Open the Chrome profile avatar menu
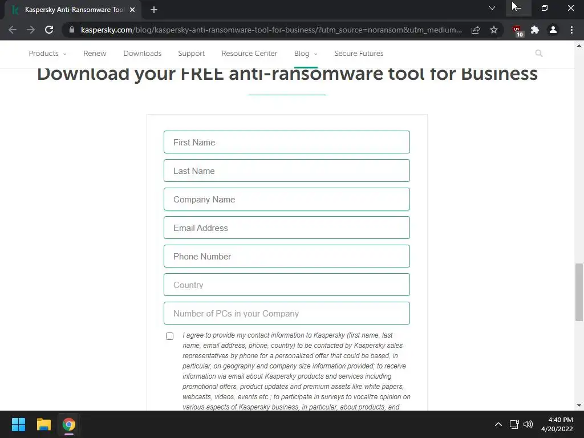This screenshot has height=438, width=584. 553,30
